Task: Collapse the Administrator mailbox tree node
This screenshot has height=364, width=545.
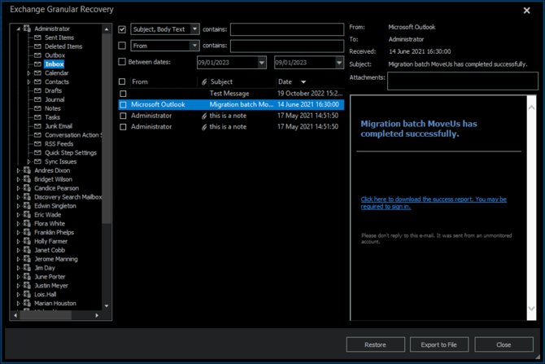Action: click(19, 29)
